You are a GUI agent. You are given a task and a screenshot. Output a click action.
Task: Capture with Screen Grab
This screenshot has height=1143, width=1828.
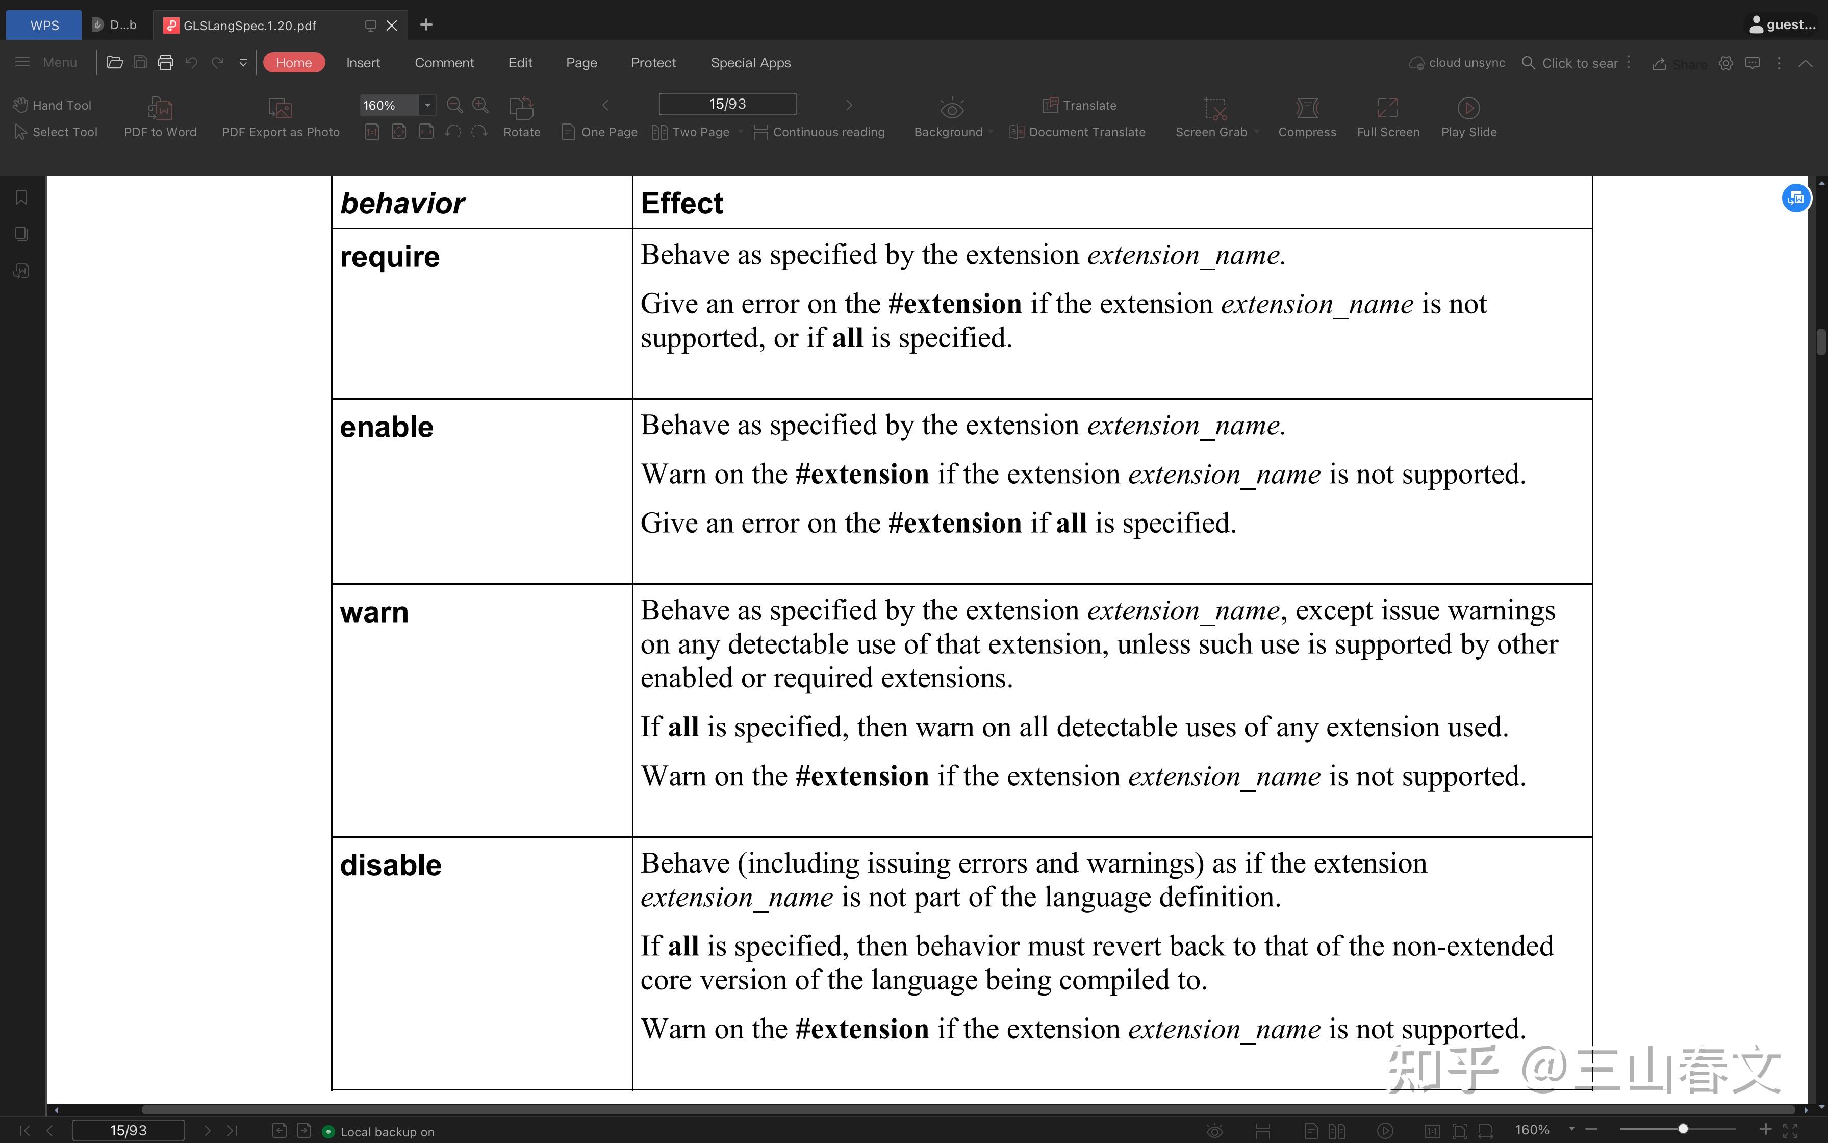tap(1210, 117)
